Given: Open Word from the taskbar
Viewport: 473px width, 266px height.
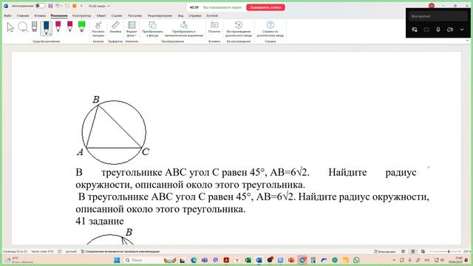Looking at the screenshot, I should click(x=259, y=260).
